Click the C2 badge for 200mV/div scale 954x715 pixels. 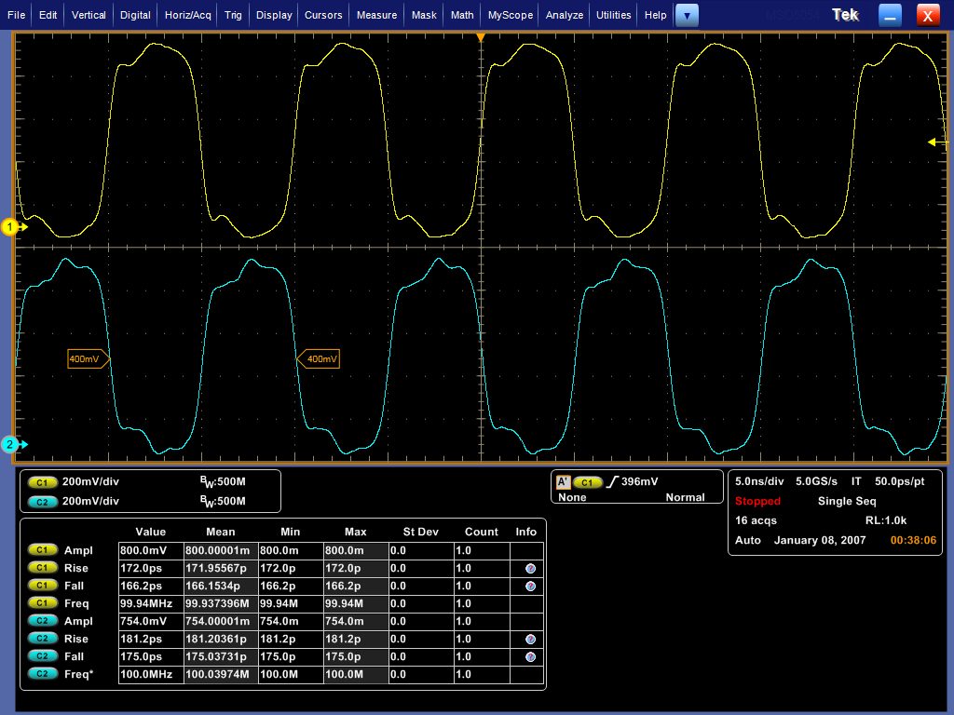coord(43,502)
